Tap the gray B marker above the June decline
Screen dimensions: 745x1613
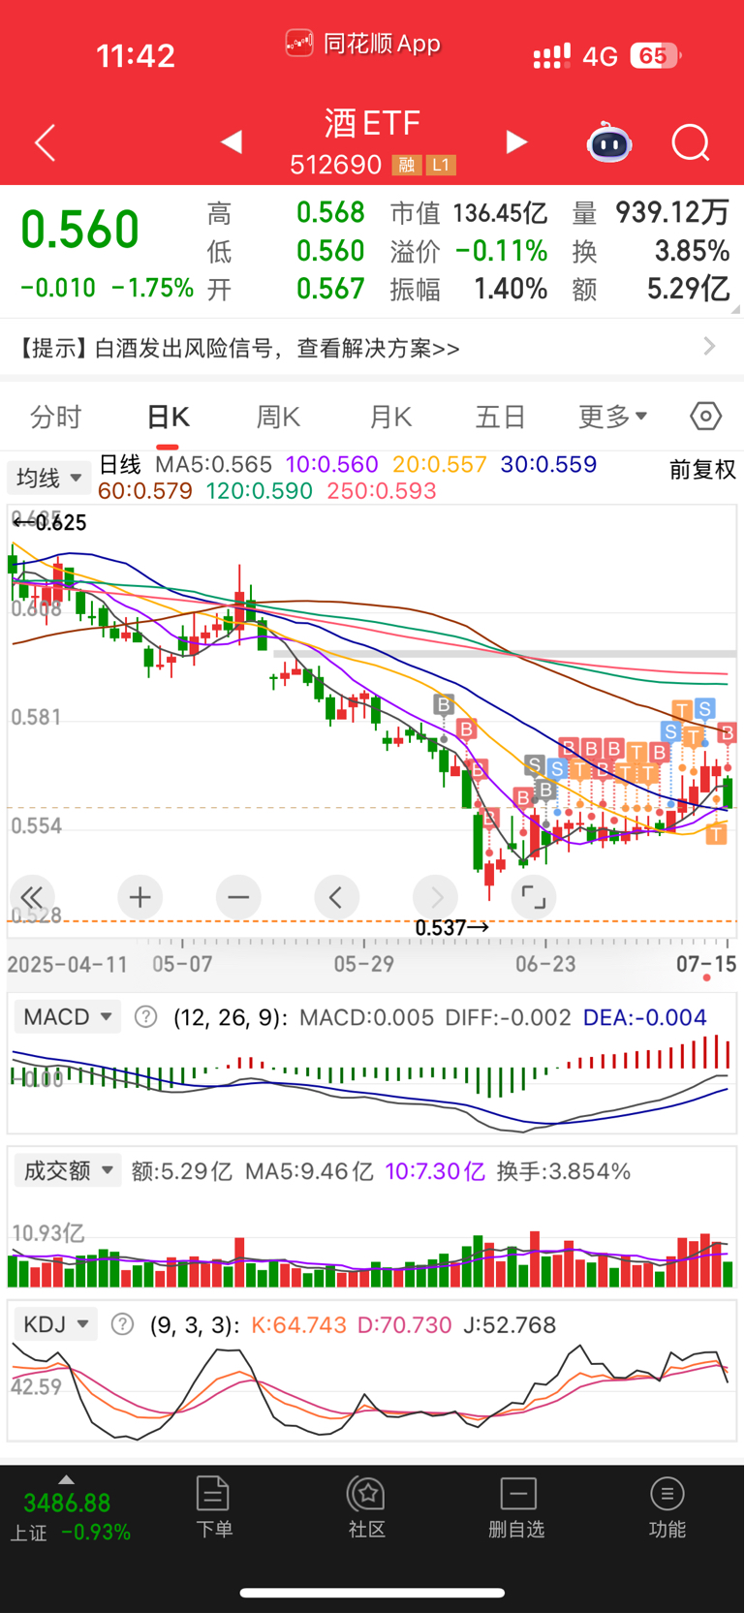444,704
